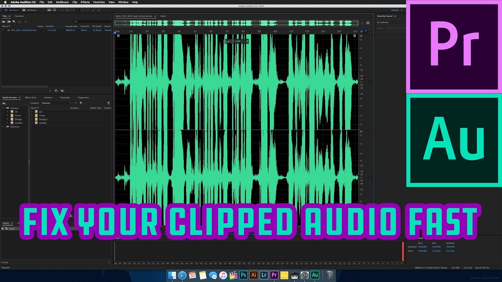
Task: Select the Lasso Selection tool
Action: (88, 10)
